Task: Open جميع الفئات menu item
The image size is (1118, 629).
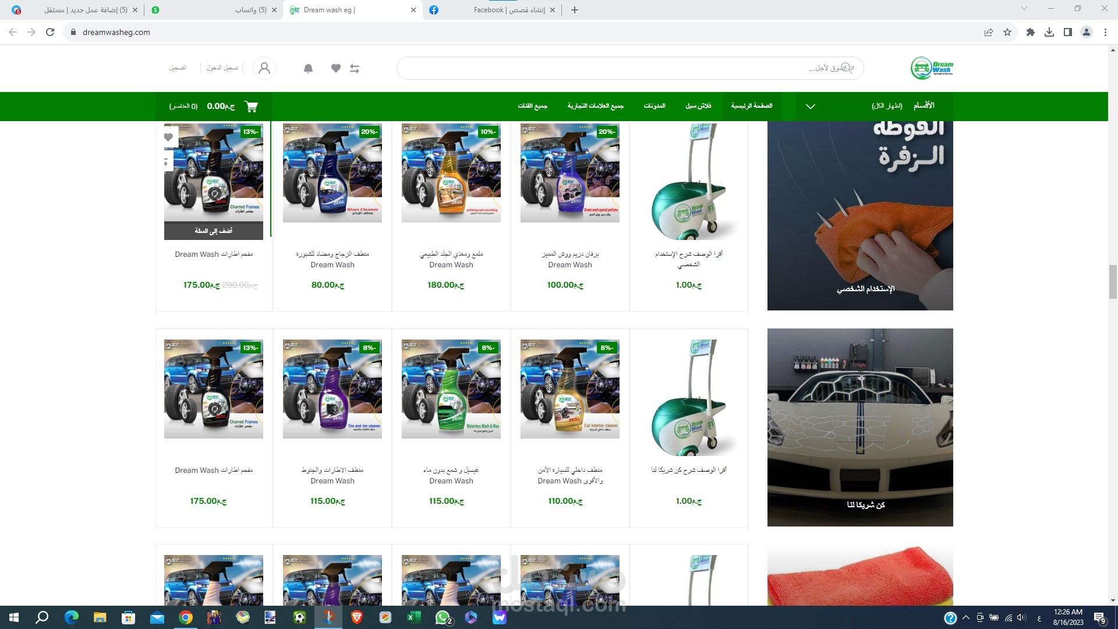Action: point(533,106)
